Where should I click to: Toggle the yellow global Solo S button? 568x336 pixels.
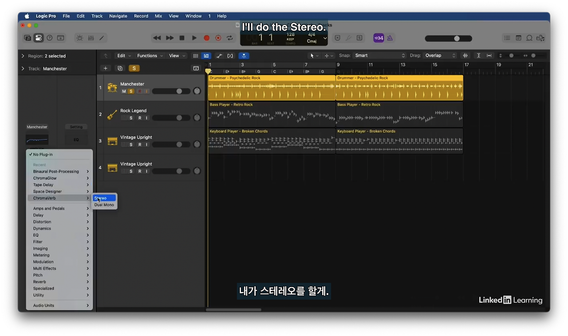(x=134, y=68)
